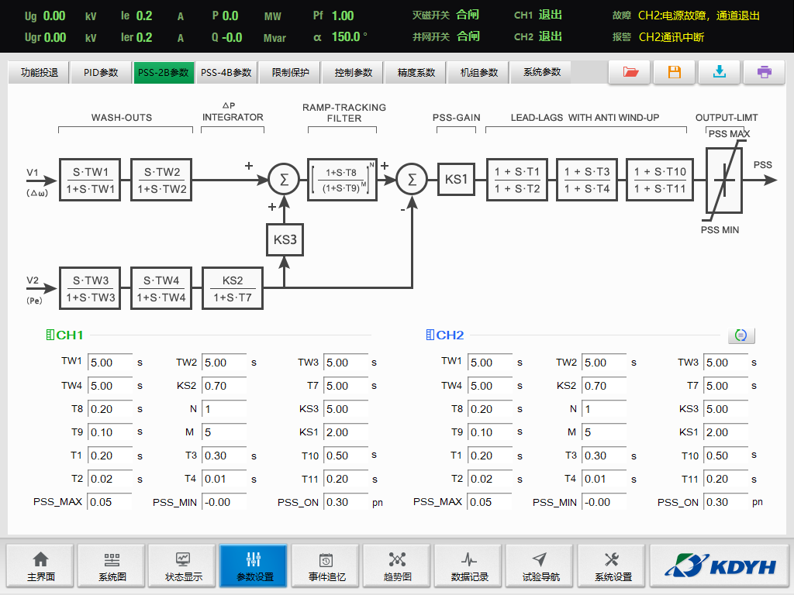Click the CH2 PSS_ON value field
The height and width of the screenshot is (595, 794).
[x=725, y=502]
